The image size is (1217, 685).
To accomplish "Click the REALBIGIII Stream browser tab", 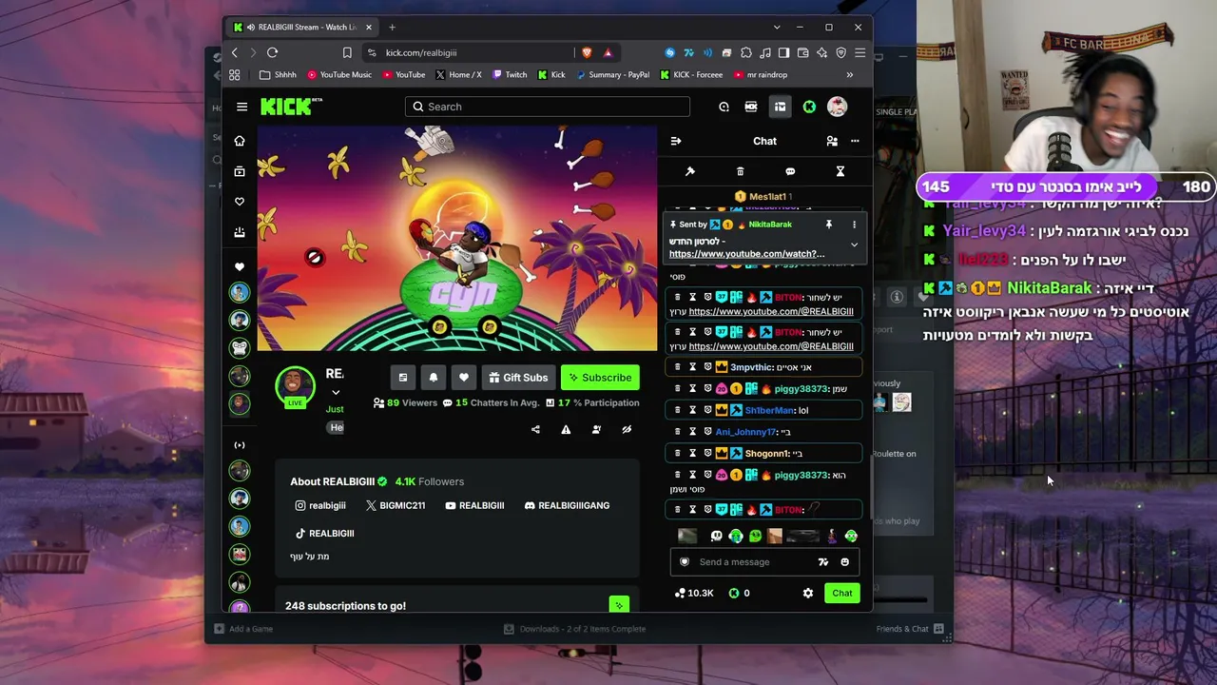I will 303,27.
